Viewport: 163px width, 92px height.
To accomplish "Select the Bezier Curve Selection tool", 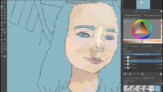I will coord(2,52).
